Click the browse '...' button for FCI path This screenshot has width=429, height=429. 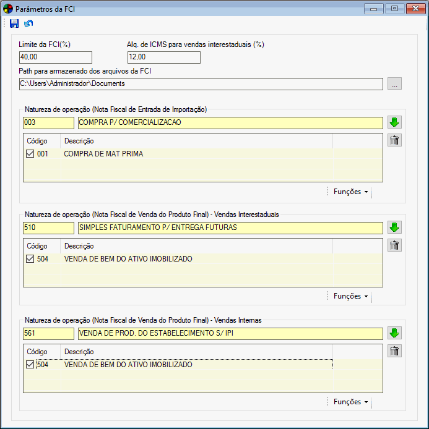(x=395, y=83)
